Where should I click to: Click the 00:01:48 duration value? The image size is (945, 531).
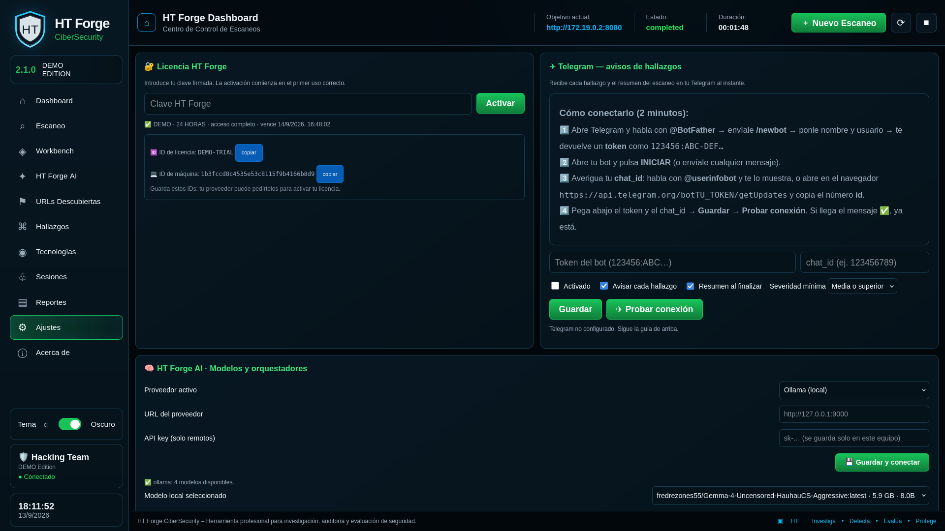click(733, 28)
